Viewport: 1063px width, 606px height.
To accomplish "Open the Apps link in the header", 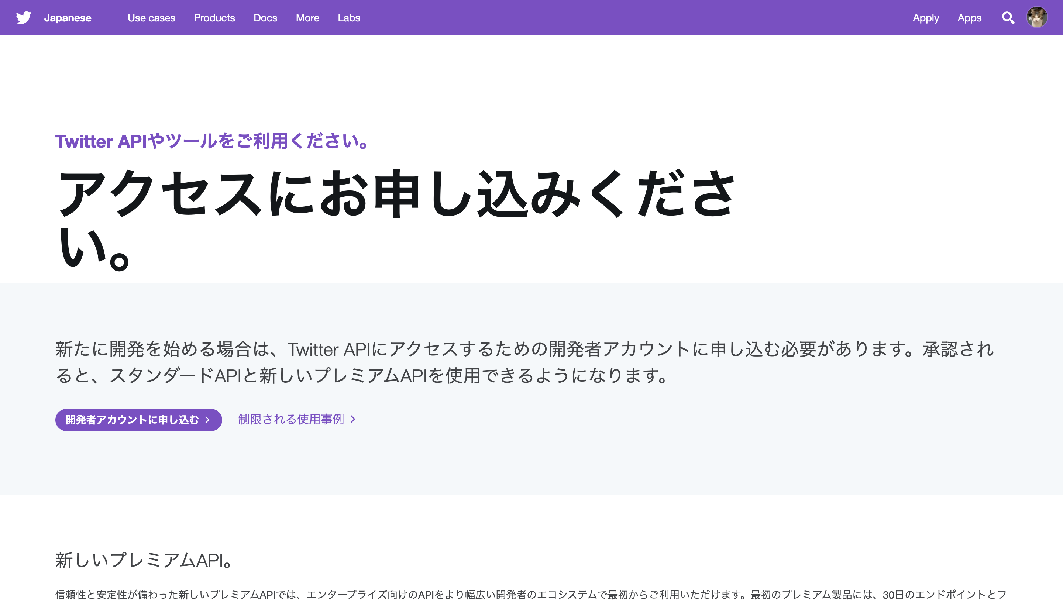I will 969,18.
